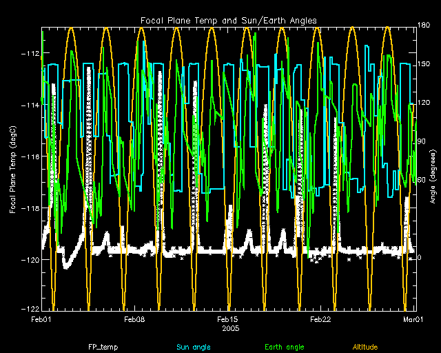Screen dimensions: 441x353
Task: Click the 150 right axis tick label
Action: coord(423,64)
